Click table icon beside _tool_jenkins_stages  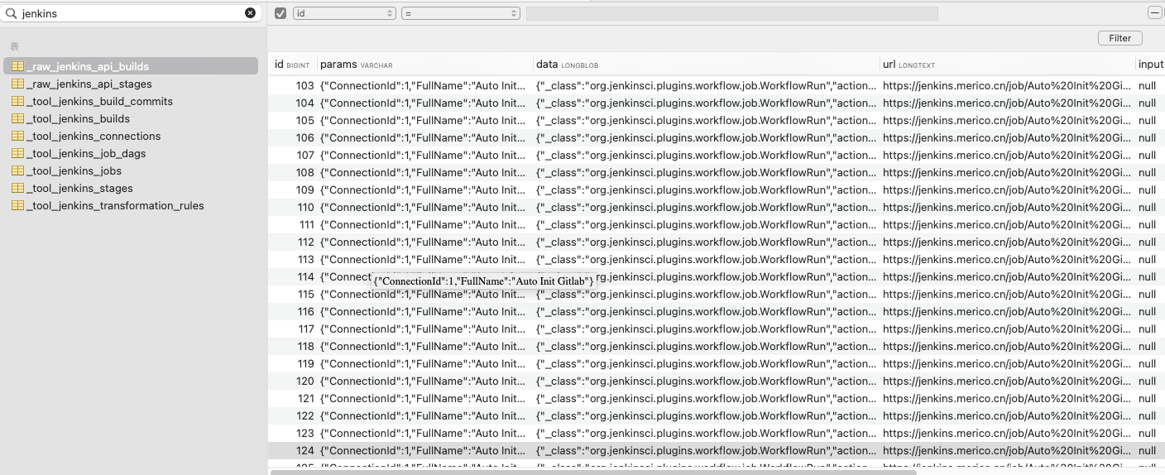point(17,188)
